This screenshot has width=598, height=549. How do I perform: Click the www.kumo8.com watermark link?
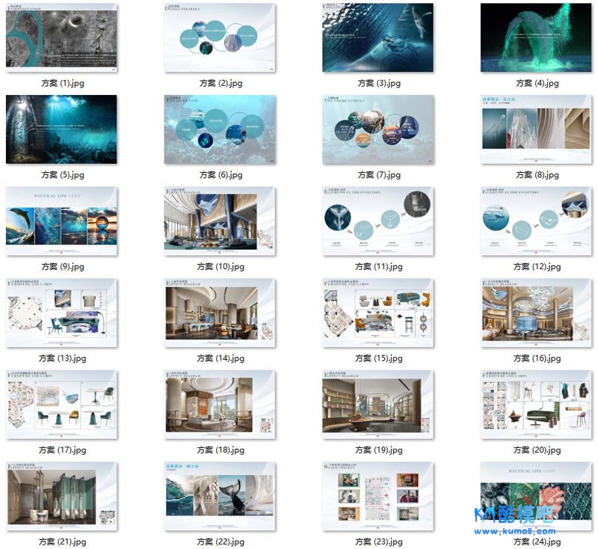[x=515, y=531]
